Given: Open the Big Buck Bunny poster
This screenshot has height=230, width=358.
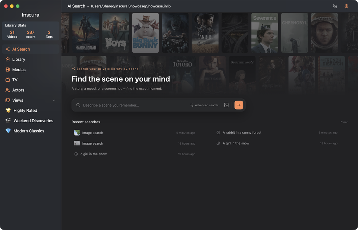Looking at the screenshot, I should pyautogui.click(x=145, y=33).
